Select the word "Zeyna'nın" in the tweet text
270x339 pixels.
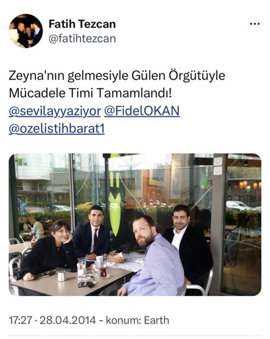click(x=36, y=76)
